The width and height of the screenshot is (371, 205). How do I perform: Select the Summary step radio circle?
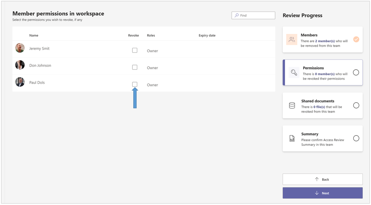(356, 138)
